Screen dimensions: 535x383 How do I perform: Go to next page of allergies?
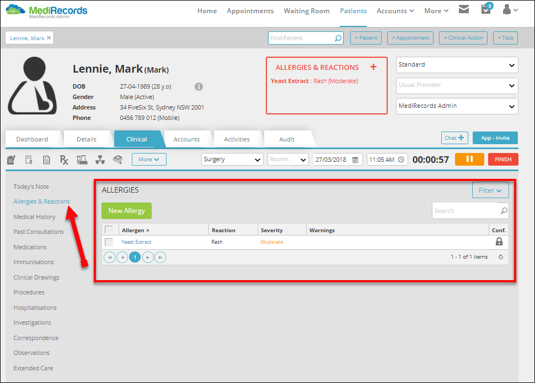[x=148, y=258]
